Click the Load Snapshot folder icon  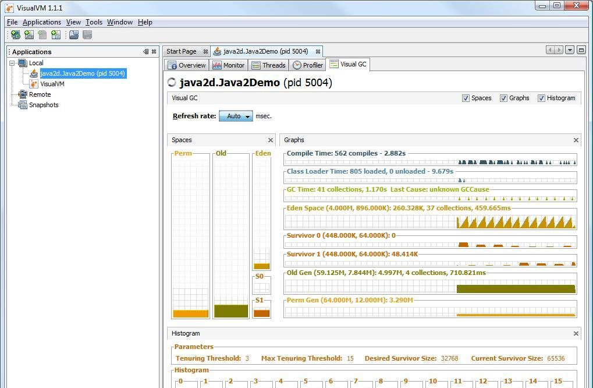tap(74, 35)
